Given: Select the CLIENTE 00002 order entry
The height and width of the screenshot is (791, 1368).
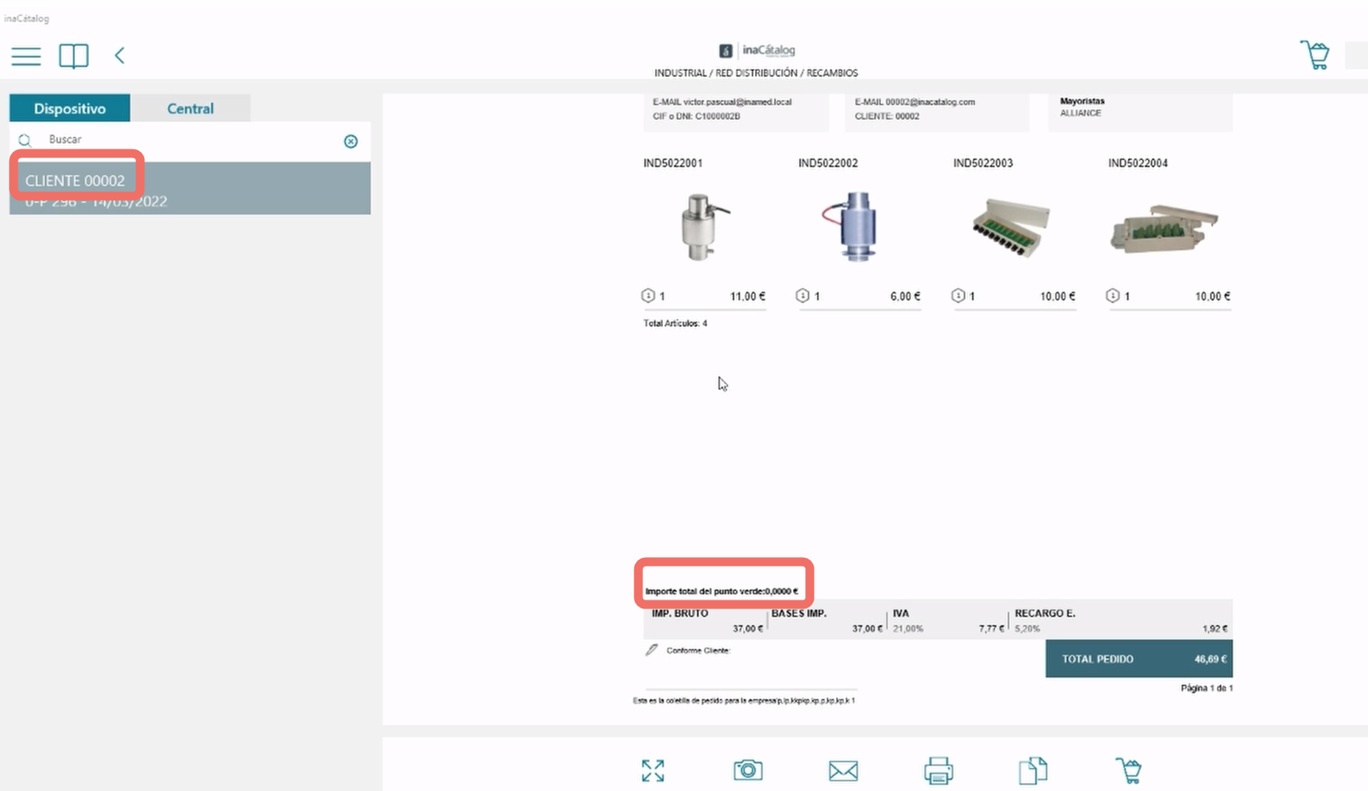Looking at the screenshot, I should point(190,189).
